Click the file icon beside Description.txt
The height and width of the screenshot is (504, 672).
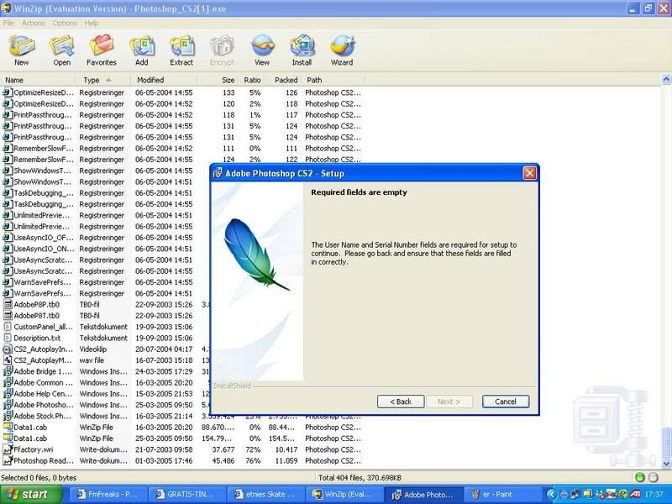point(8,338)
